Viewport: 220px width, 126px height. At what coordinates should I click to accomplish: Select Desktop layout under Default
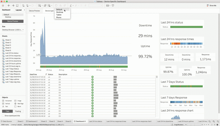pos(8,17)
